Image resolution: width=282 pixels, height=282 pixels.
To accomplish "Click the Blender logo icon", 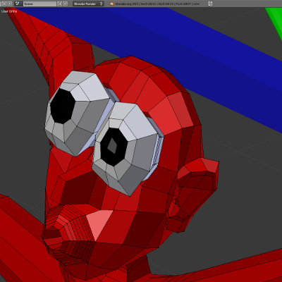I will [x=112, y=4].
